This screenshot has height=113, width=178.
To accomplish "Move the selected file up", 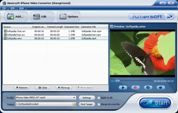I will pyautogui.click(x=64, y=88).
